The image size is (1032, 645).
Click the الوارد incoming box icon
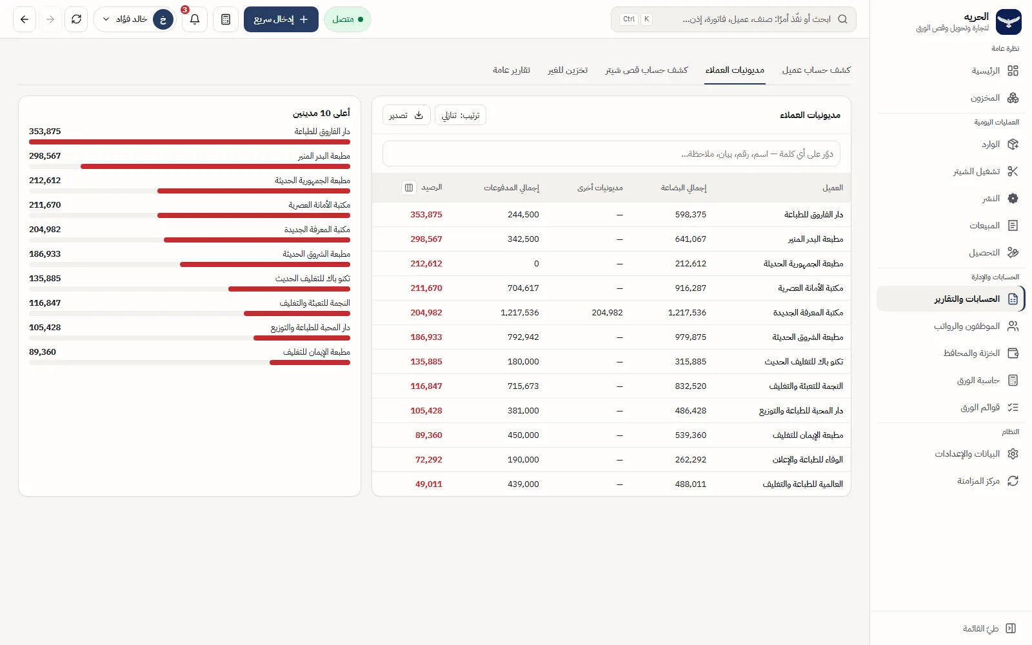point(1013,144)
